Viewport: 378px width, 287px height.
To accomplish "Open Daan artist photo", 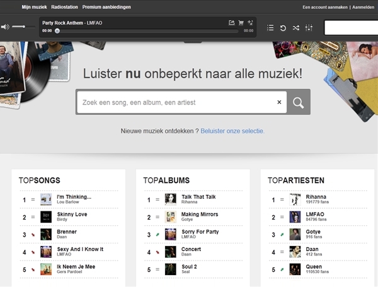I will pyautogui.click(x=295, y=252).
